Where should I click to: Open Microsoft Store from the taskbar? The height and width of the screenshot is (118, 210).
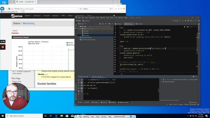point(67,116)
